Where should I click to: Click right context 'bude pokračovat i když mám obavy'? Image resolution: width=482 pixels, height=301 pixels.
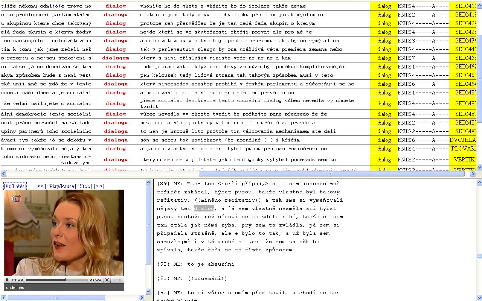(x=189, y=67)
